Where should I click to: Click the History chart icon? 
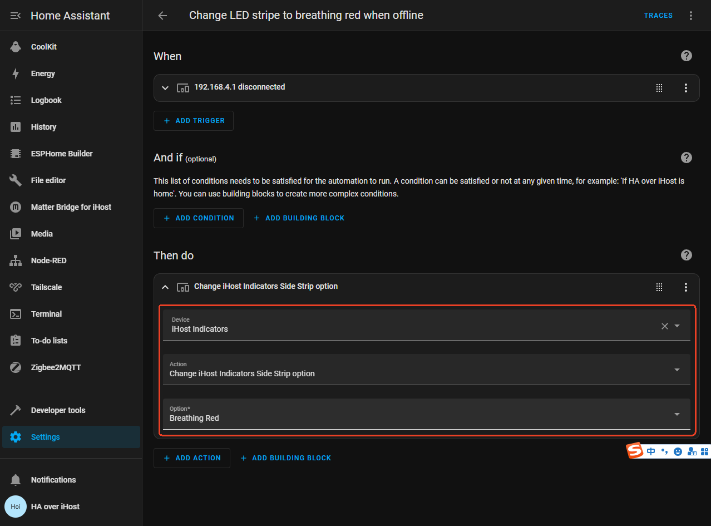(x=16, y=127)
